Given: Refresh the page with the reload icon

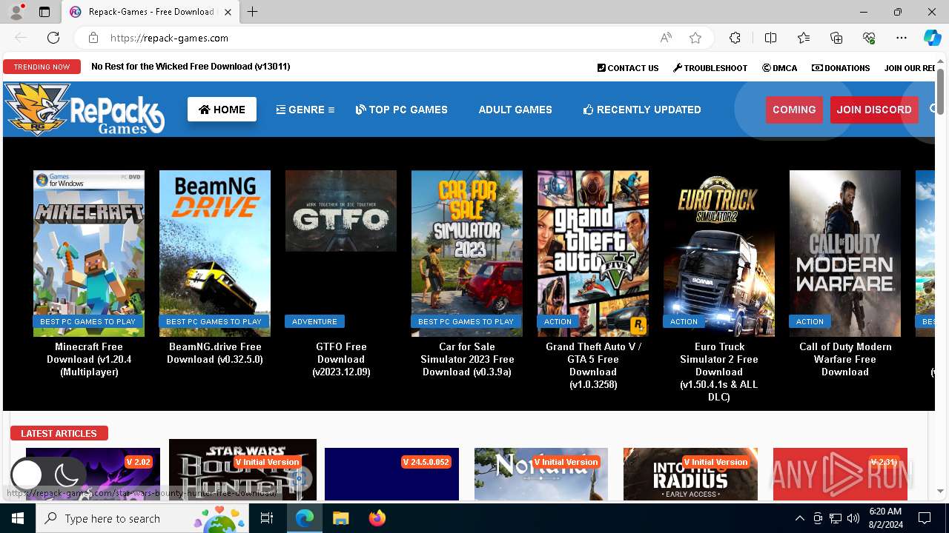Looking at the screenshot, I should click(x=53, y=38).
